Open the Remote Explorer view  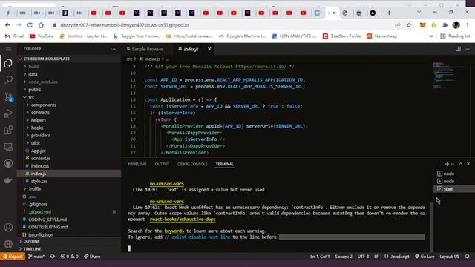point(8,147)
